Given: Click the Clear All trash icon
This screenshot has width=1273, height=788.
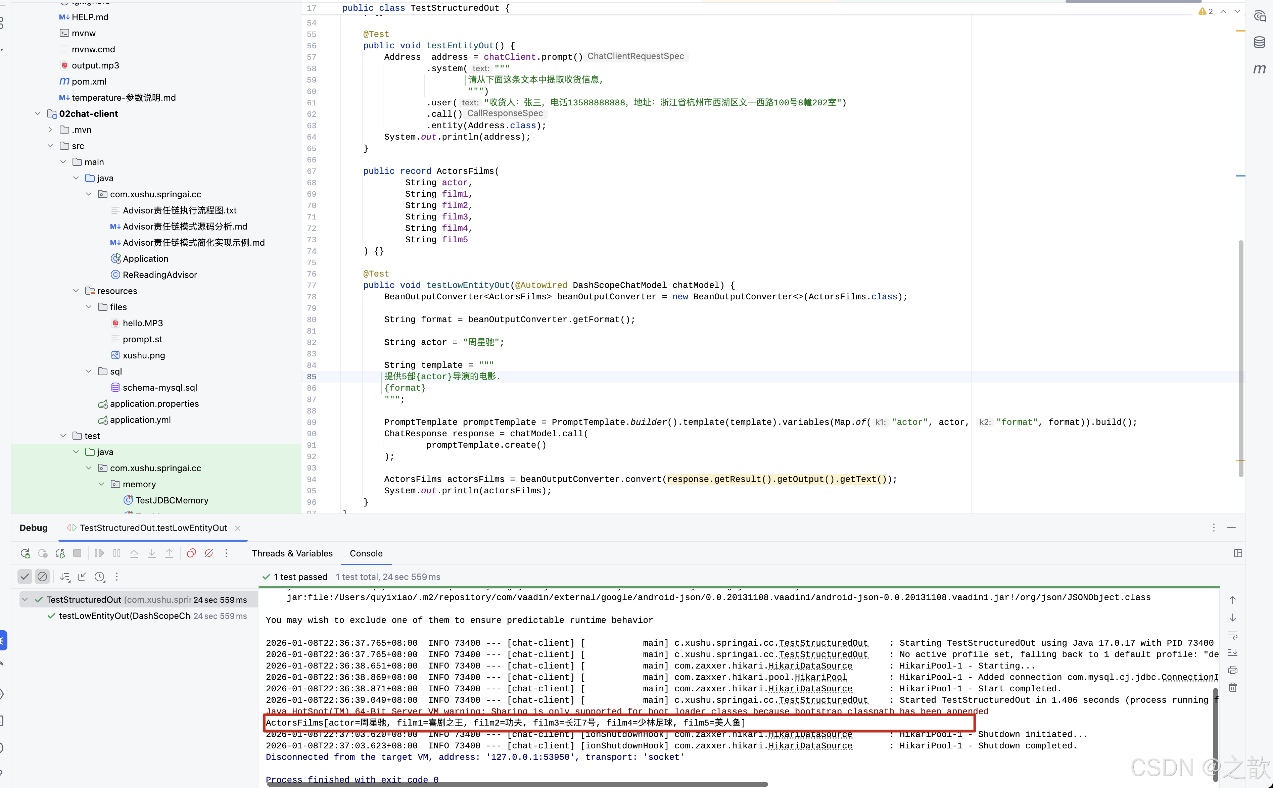Looking at the screenshot, I should click(x=1232, y=687).
